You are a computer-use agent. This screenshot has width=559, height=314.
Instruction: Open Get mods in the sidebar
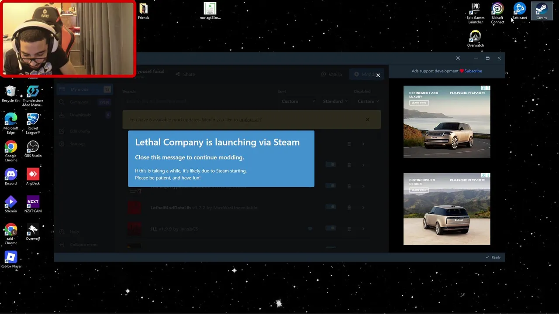85,102
